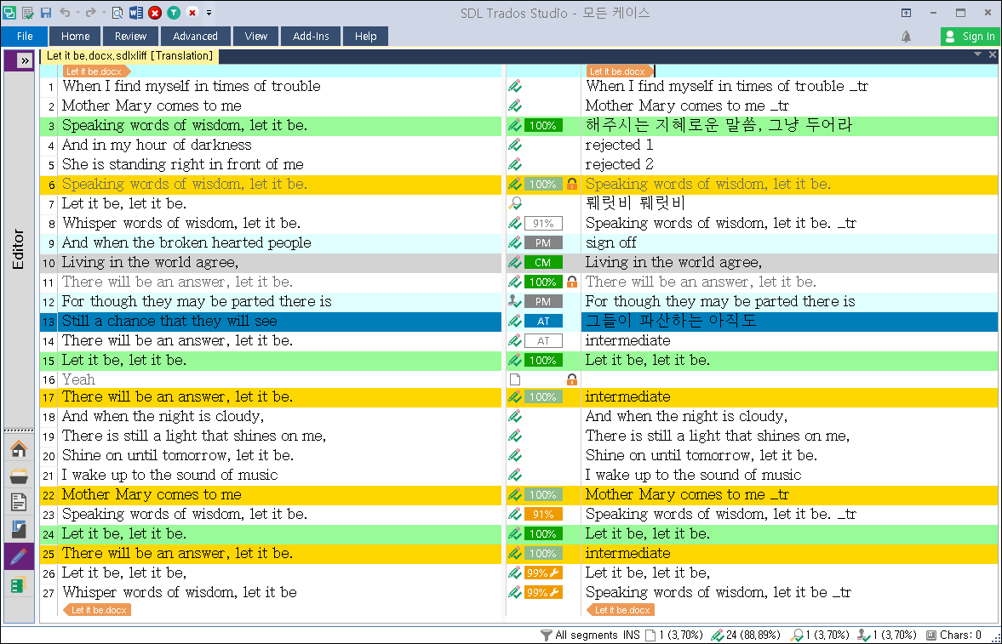
Task: Expand the navigation pane with double chevron
Action: 25,60
